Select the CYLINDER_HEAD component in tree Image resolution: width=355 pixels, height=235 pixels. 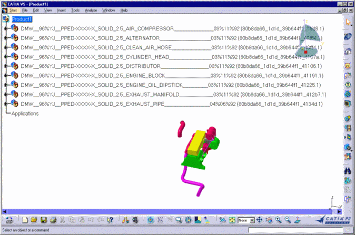pos(147,57)
